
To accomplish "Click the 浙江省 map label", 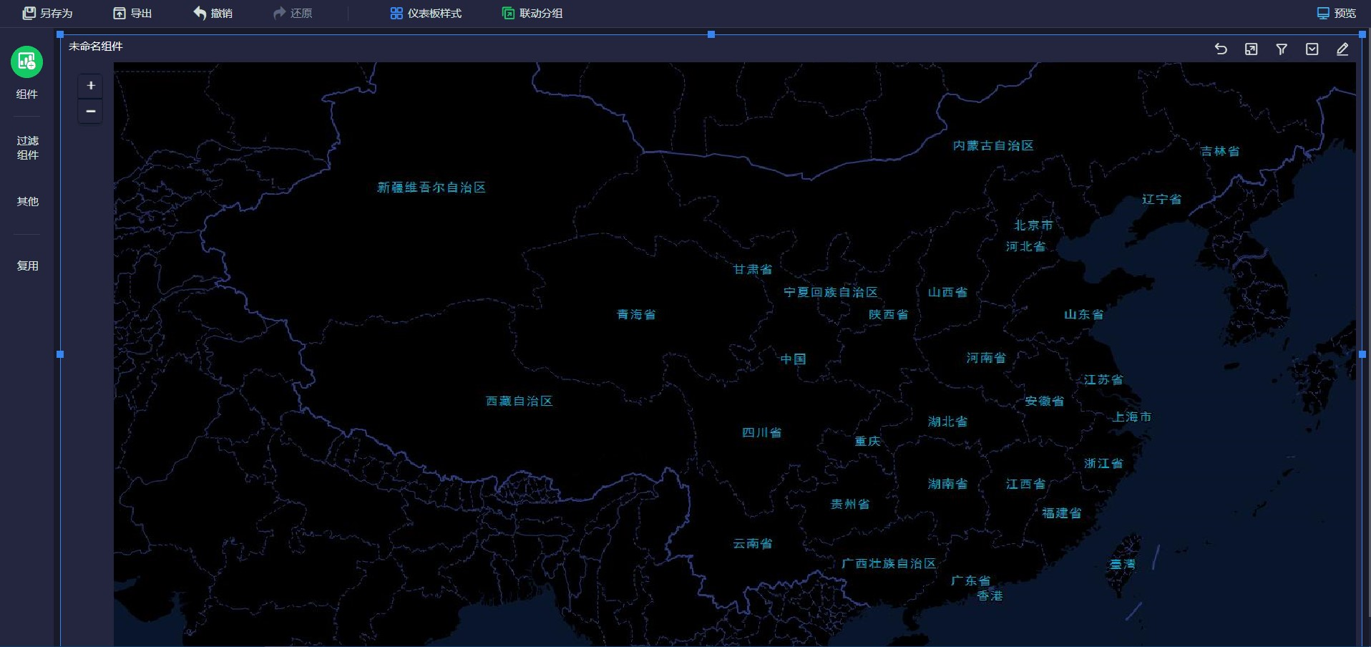I will coord(1103,464).
